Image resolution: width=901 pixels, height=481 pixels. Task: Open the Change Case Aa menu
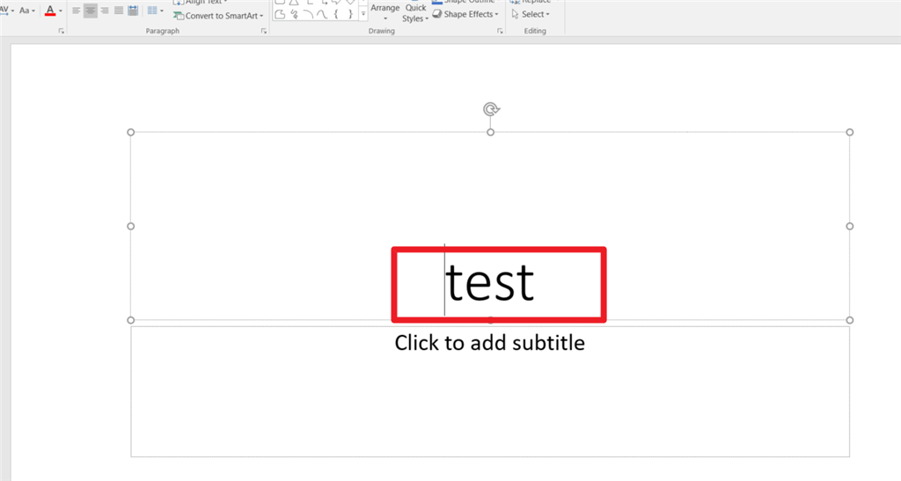click(x=27, y=11)
